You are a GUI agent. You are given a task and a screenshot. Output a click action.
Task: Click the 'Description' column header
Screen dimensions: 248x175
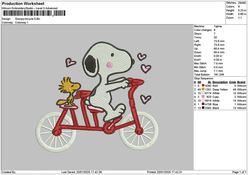[x=220, y=82]
